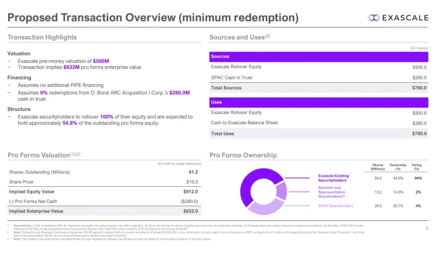Click the Total Sources row

click(319, 87)
